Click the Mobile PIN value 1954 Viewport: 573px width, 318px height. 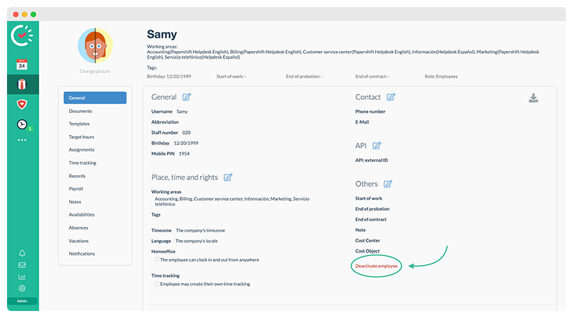(x=184, y=153)
